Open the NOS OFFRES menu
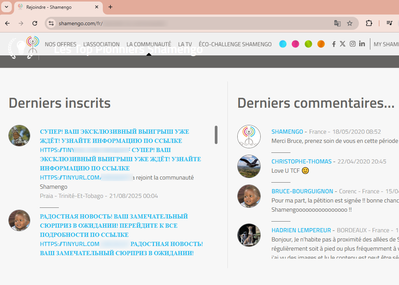This screenshot has height=285, width=399. coord(60,44)
